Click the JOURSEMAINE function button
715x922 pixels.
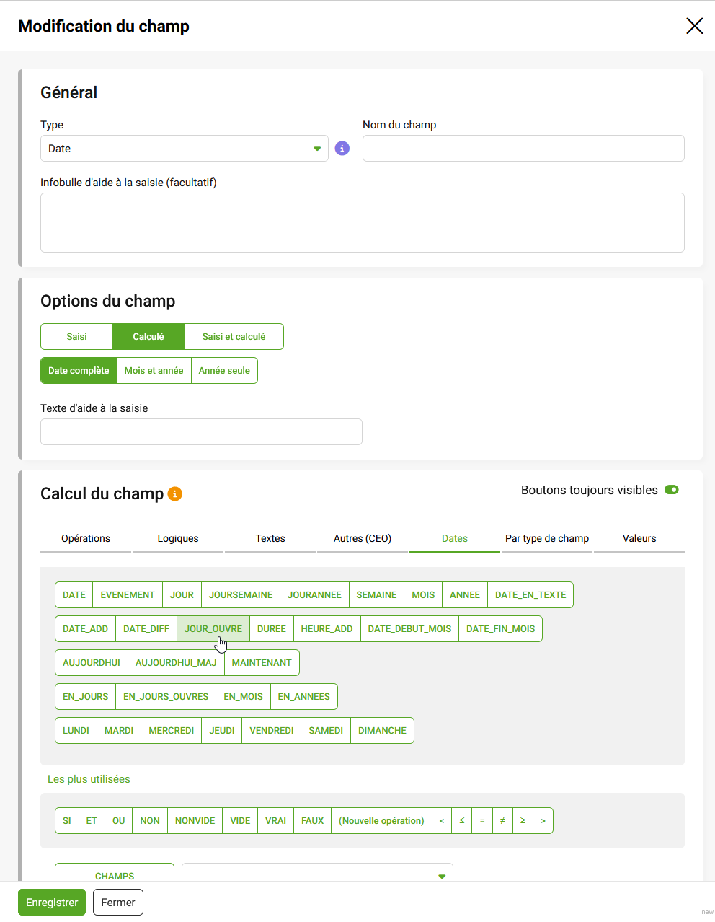(x=241, y=595)
